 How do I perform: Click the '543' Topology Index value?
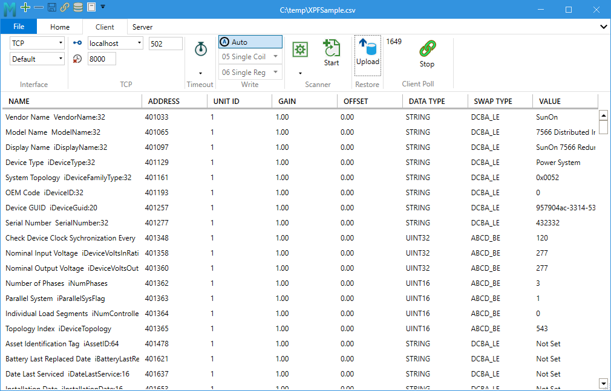point(542,329)
